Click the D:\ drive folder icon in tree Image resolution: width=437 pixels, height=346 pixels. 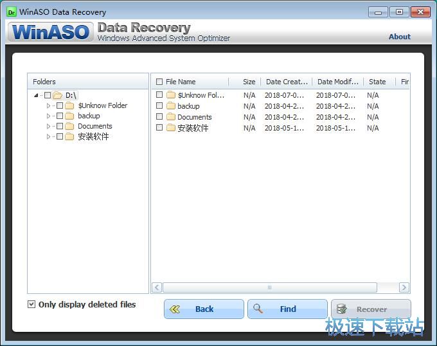(x=57, y=95)
